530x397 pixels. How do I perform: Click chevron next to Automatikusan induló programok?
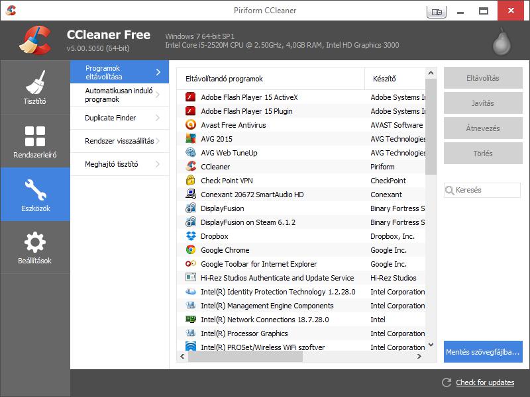158,95
